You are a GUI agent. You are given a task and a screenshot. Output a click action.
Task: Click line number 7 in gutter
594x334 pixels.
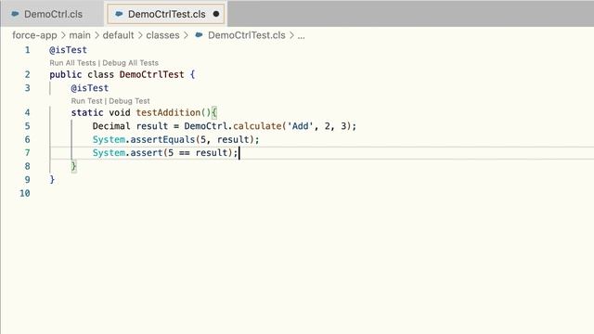point(27,153)
